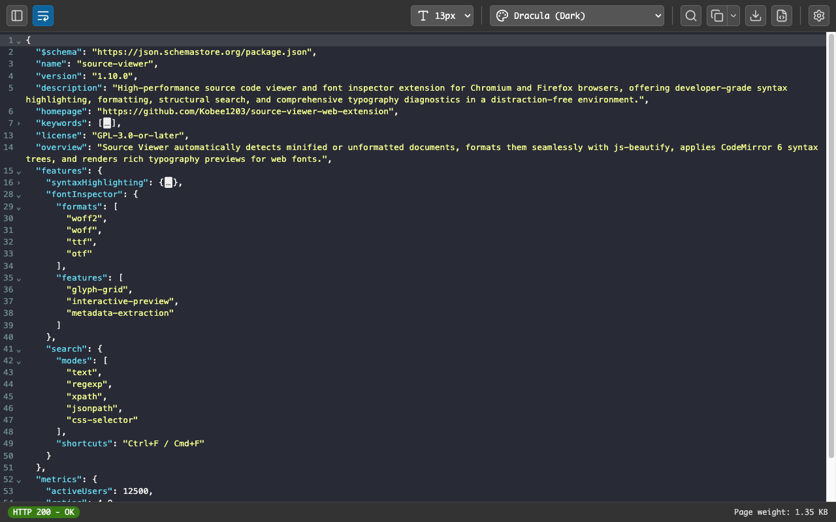Viewport: 836px width, 522px height.
Task: Open the settings gear icon
Action: (x=819, y=16)
